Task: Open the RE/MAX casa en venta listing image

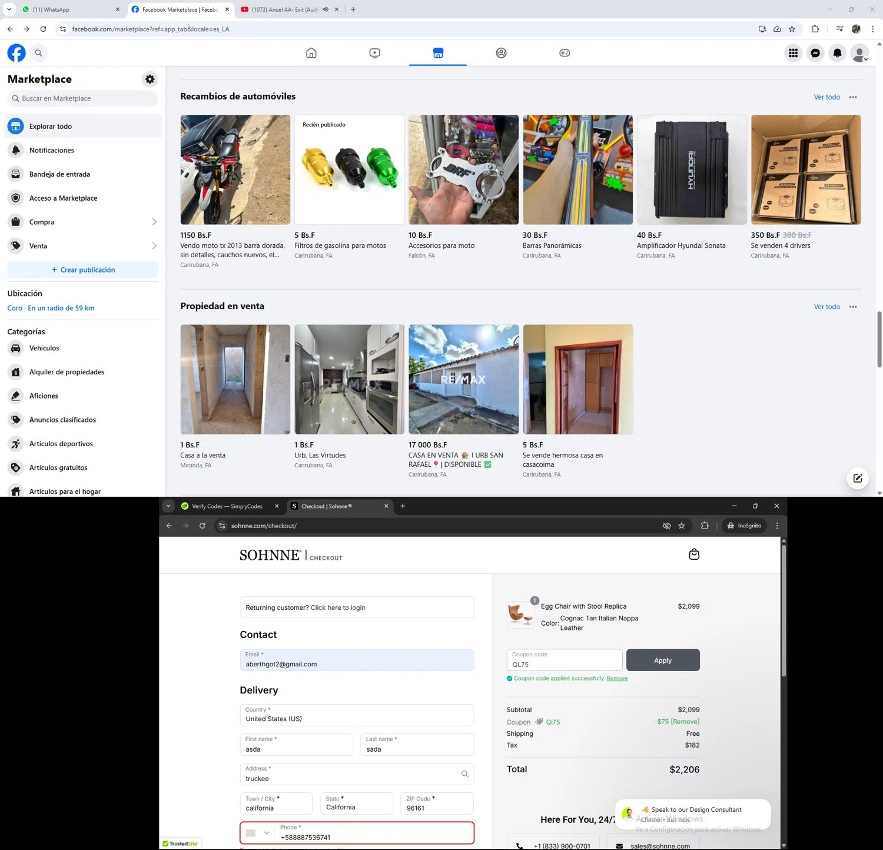Action: point(463,380)
